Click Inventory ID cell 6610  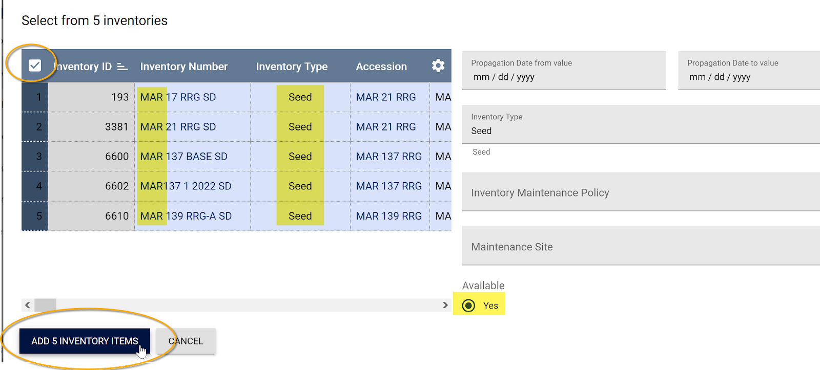point(91,216)
